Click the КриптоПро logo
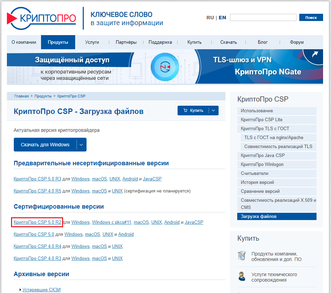Image resolution: width=331 pixels, height=293 pixels. click(x=41, y=18)
